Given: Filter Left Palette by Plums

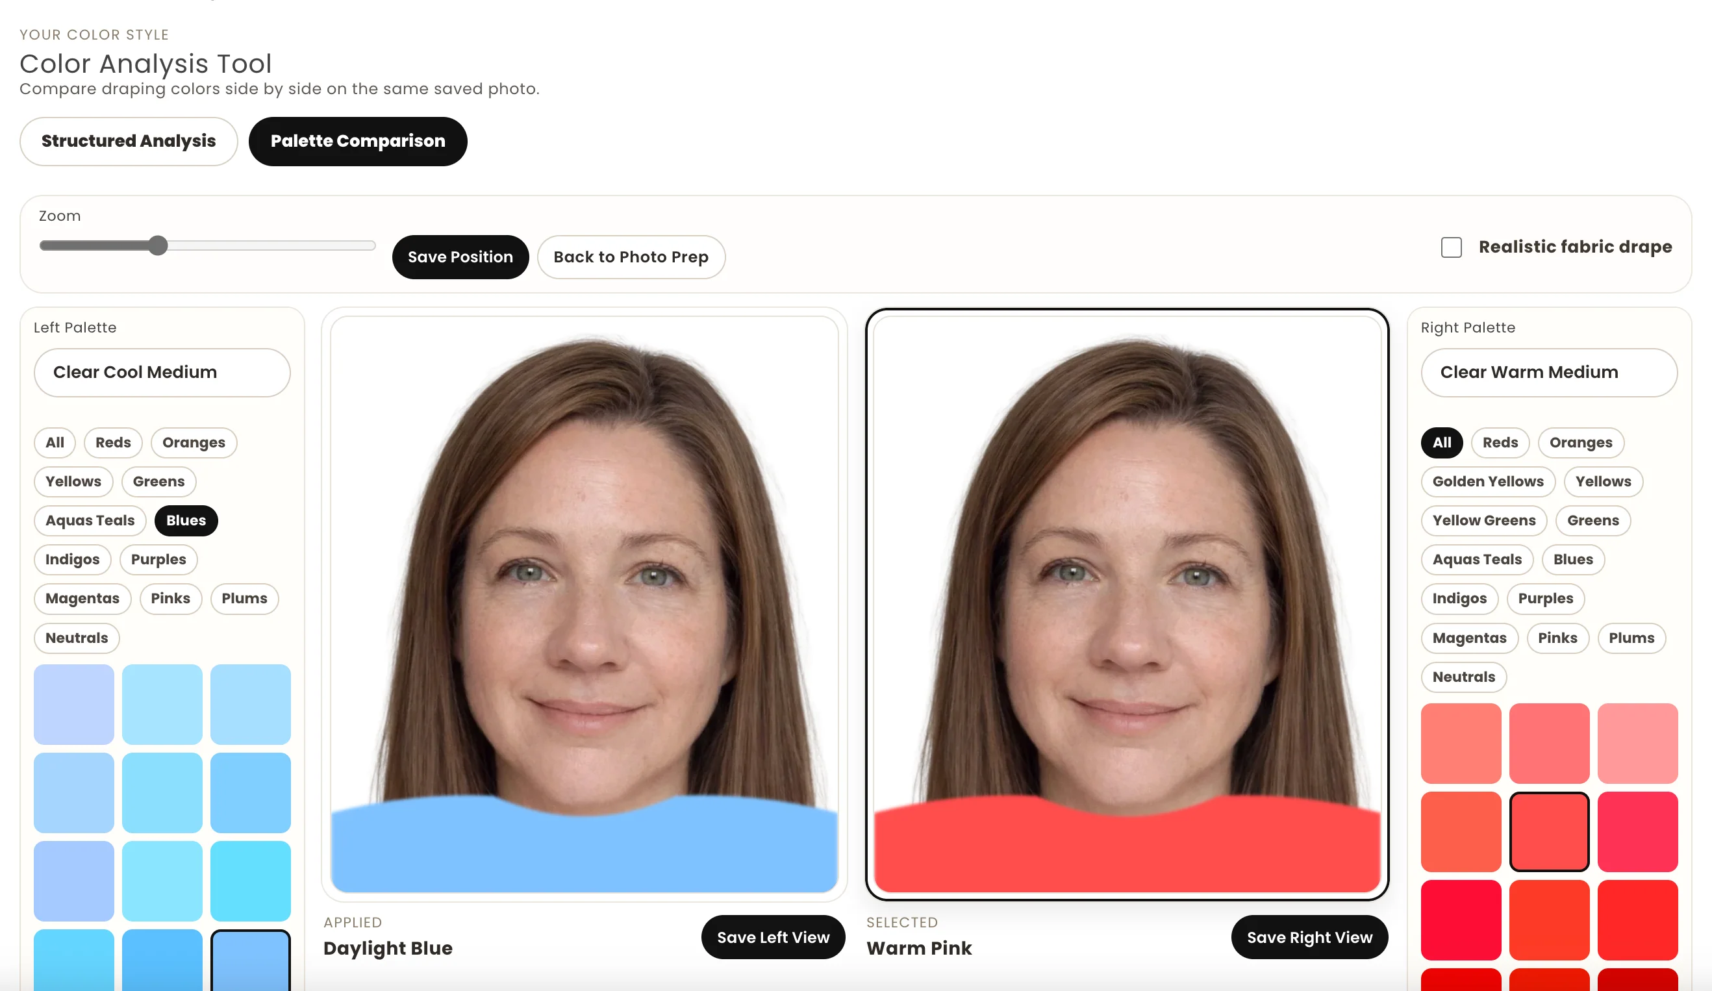Looking at the screenshot, I should click(245, 598).
